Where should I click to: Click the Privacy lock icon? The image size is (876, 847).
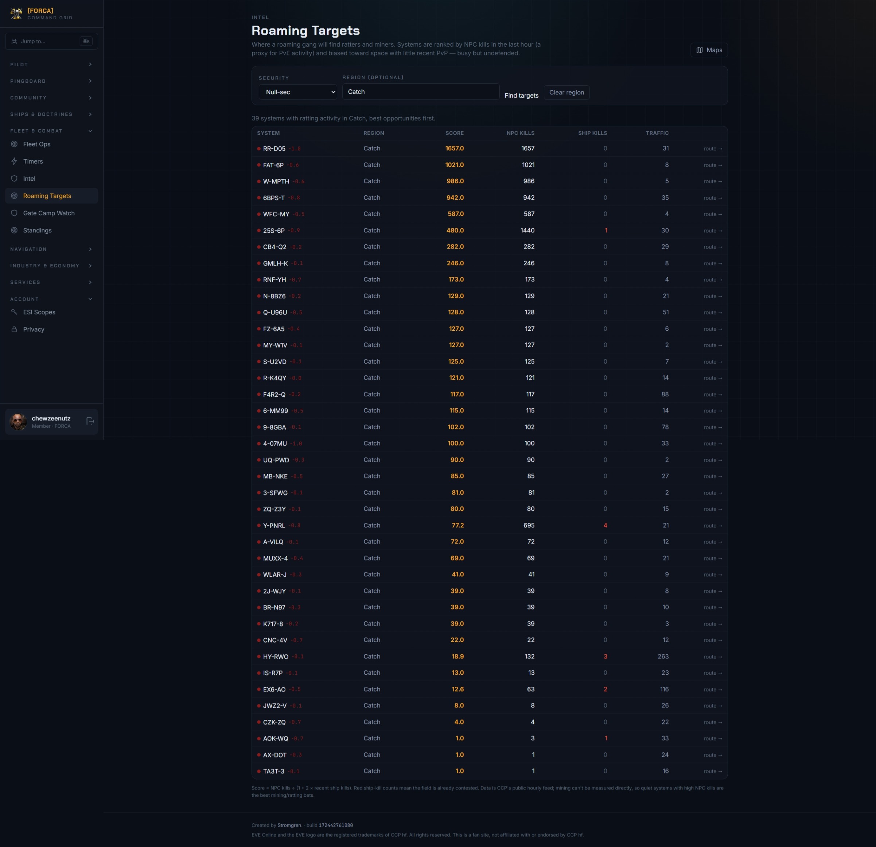coord(14,329)
